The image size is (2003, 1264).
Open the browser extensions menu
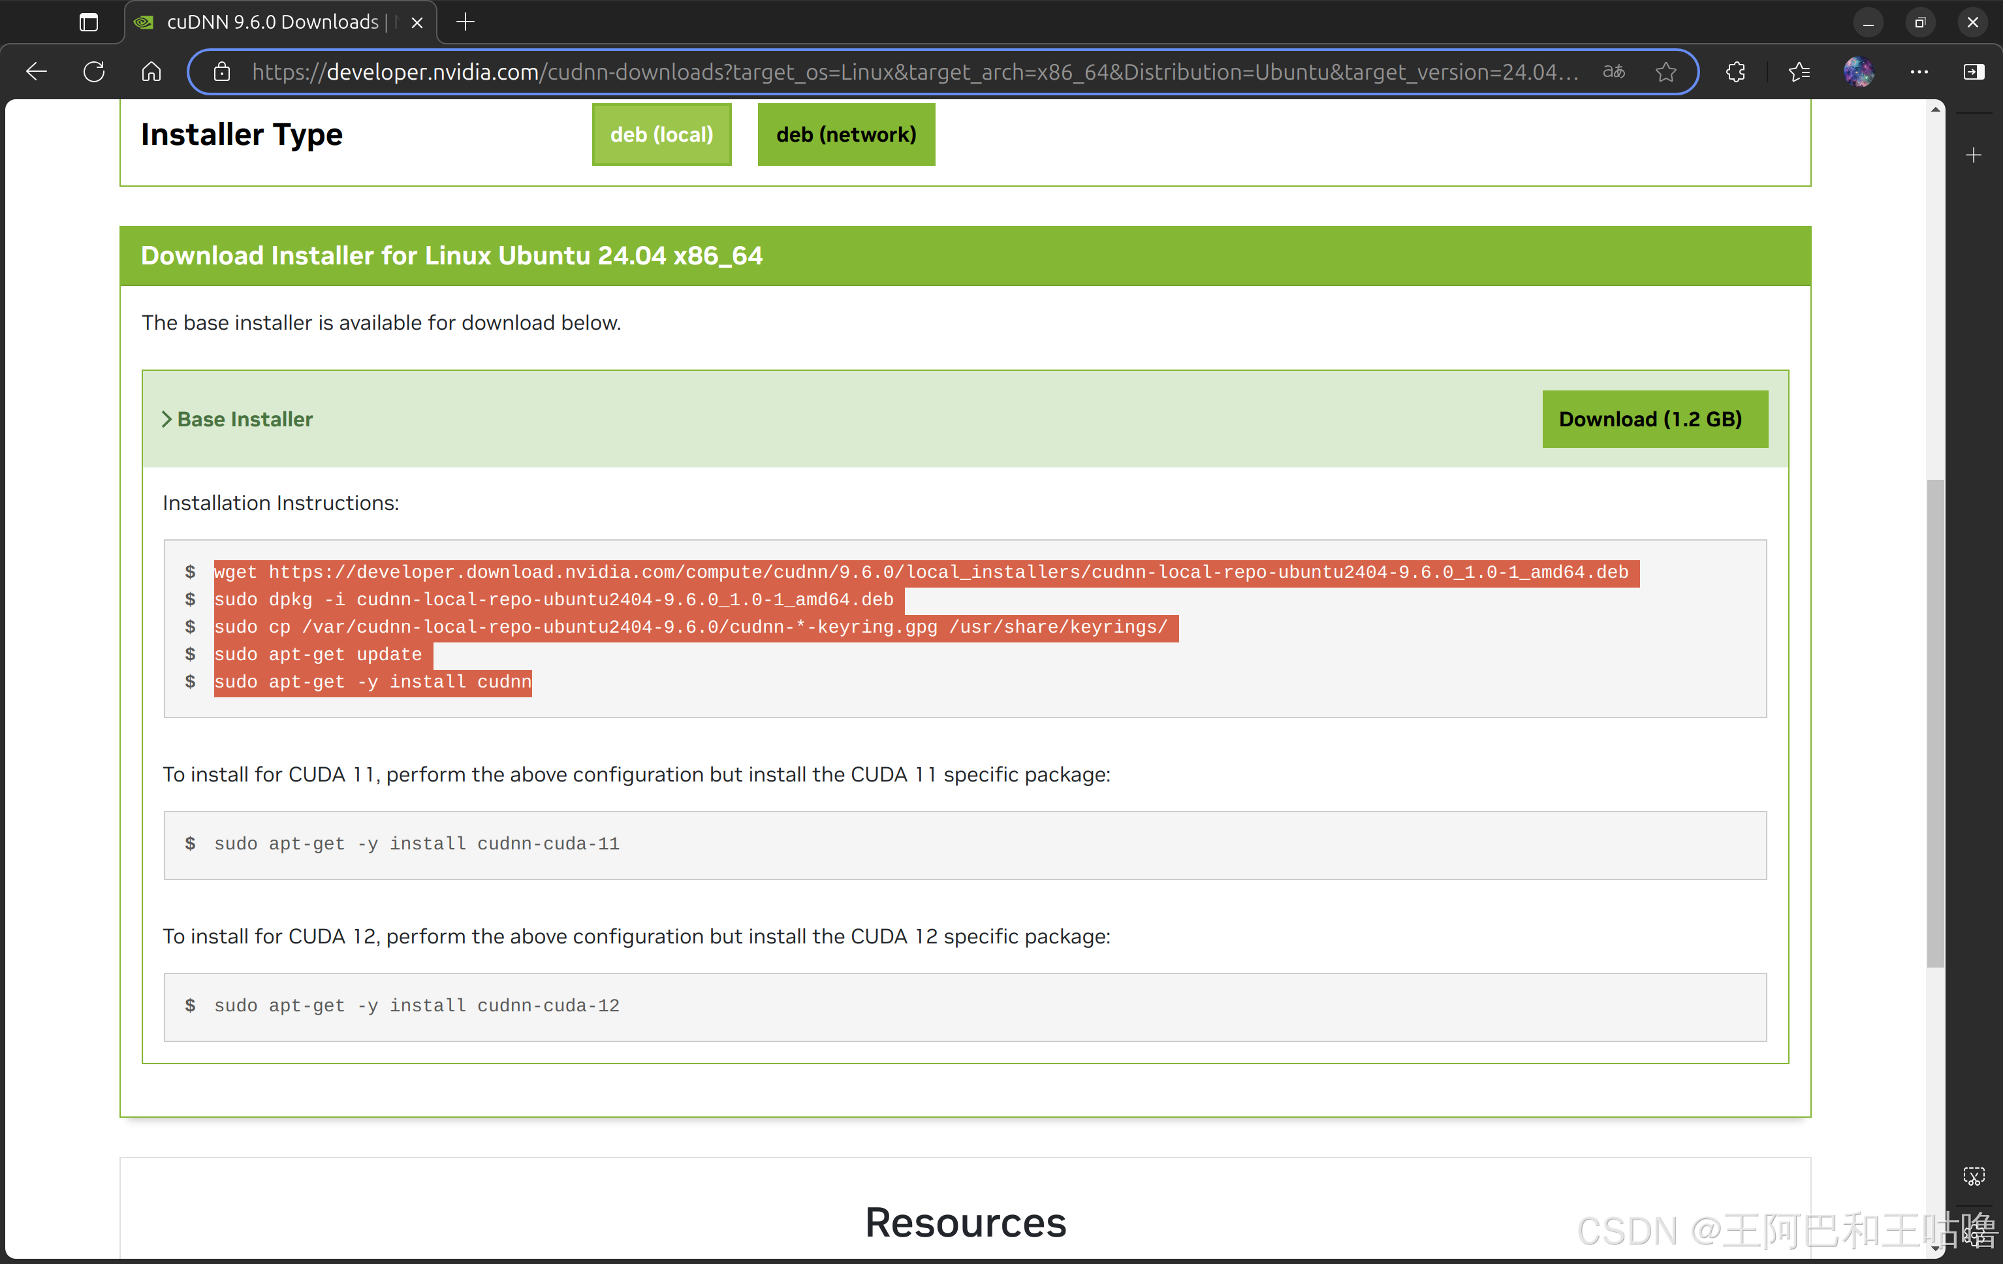1736,72
